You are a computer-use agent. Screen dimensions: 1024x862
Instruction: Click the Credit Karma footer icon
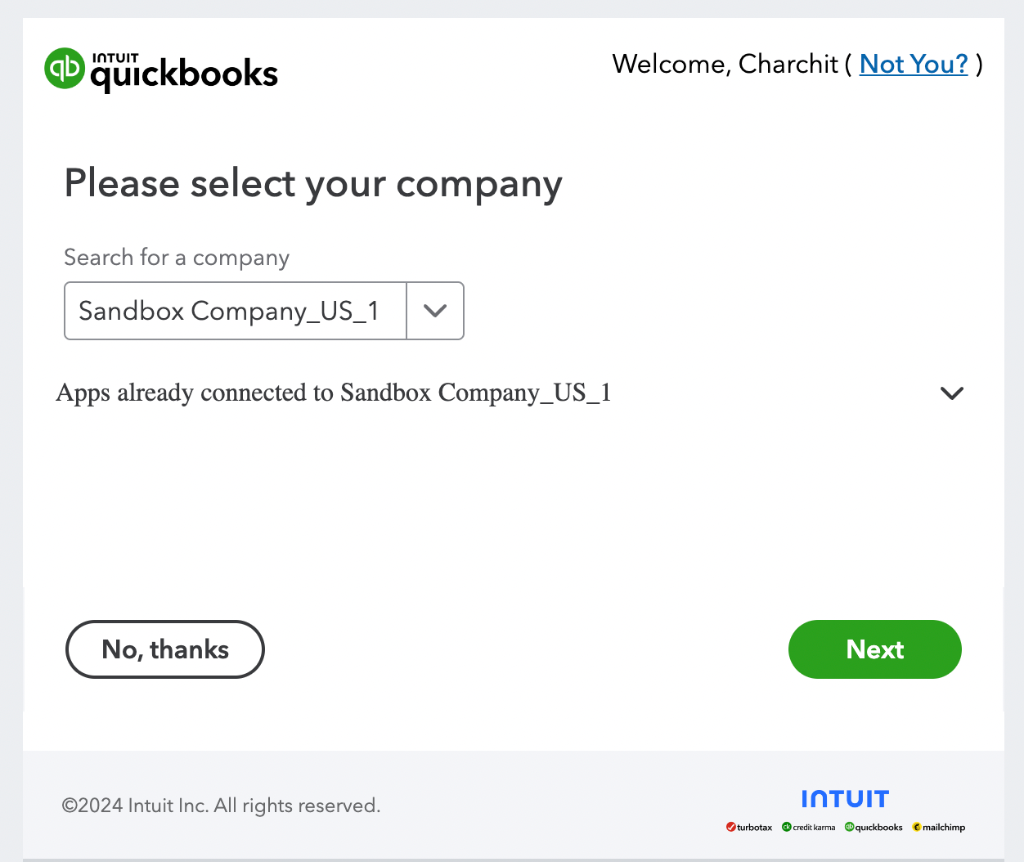pos(787,827)
